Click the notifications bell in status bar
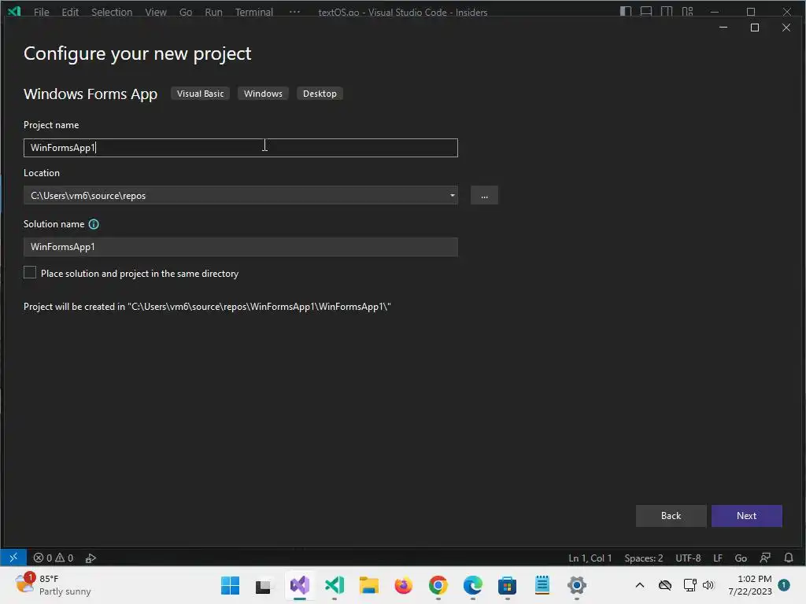806x604 pixels. click(x=789, y=558)
